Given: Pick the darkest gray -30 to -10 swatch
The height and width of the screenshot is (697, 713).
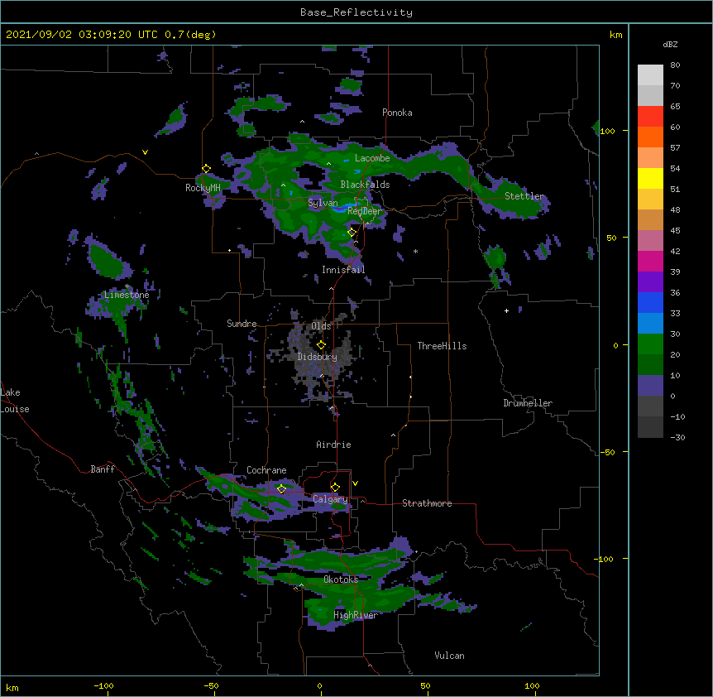Looking at the screenshot, I should click(650, 427).
